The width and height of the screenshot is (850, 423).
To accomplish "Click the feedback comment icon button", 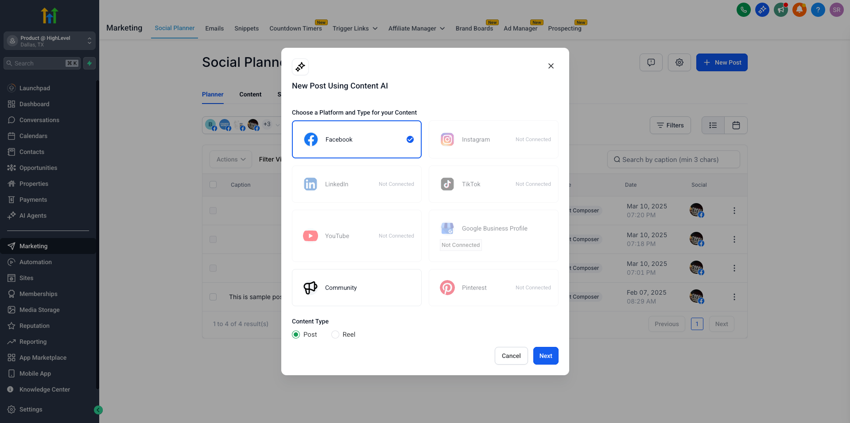I will [651, 62].
